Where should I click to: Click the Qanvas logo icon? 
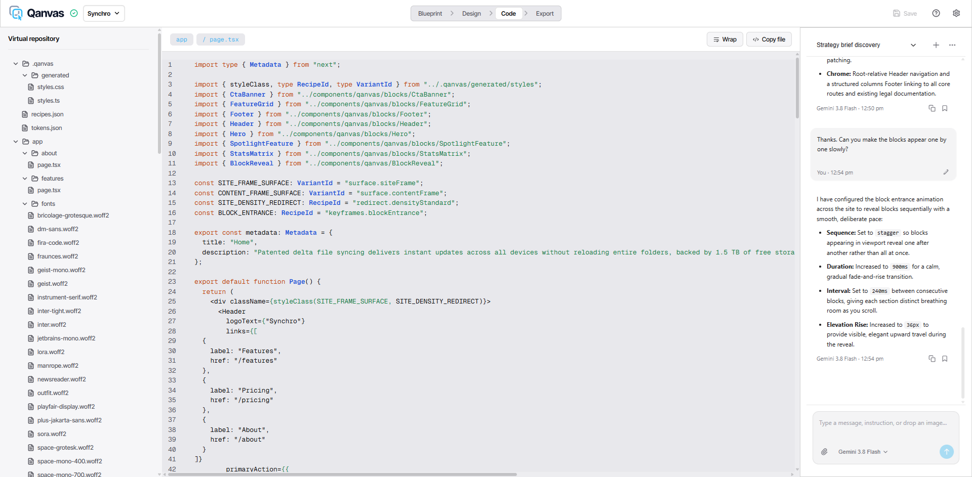point(16,13)
